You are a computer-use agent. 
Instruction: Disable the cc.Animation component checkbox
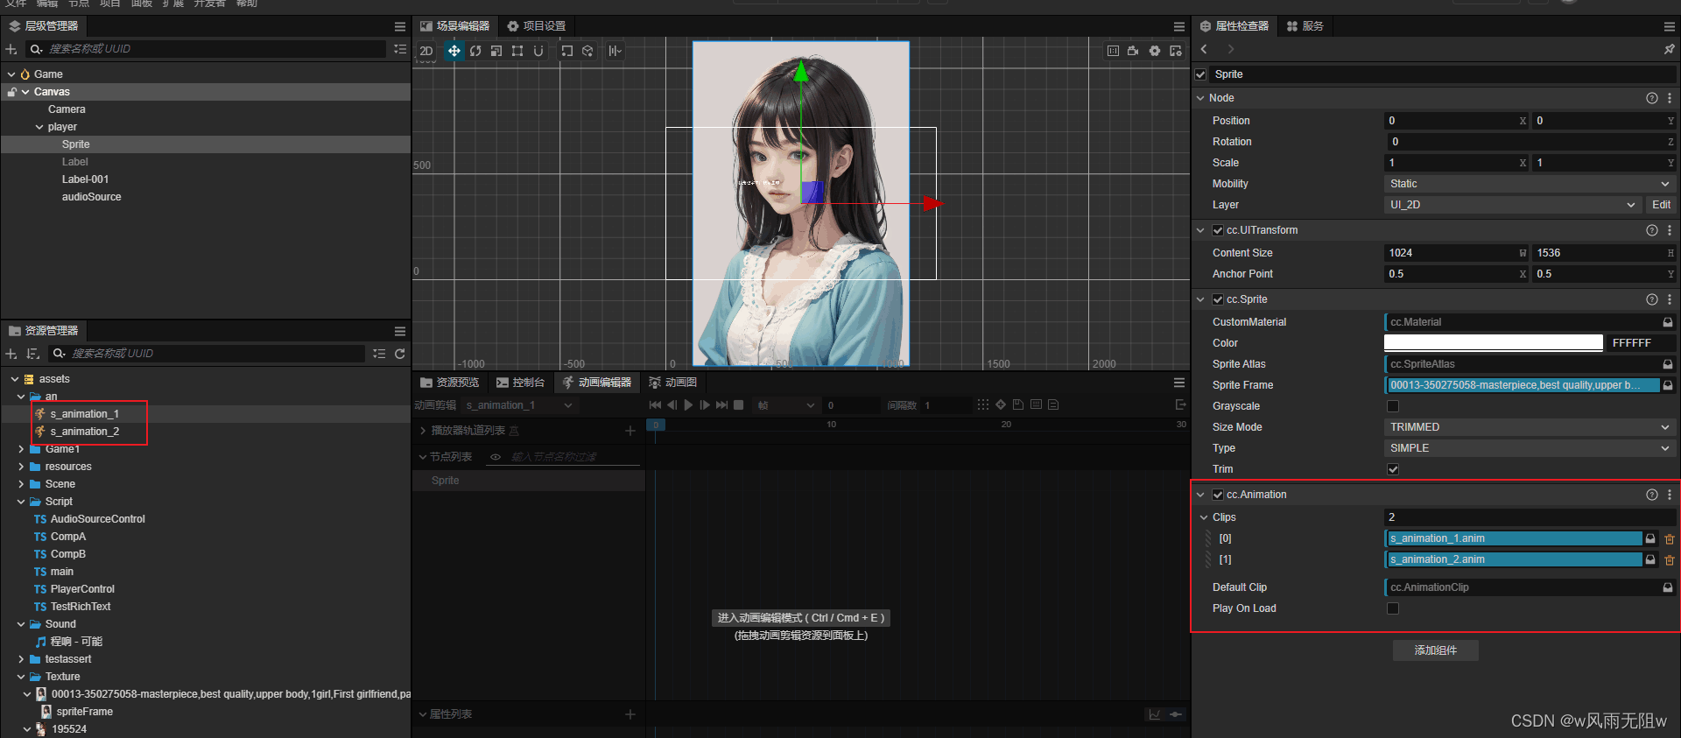[x=1218, y=495]
